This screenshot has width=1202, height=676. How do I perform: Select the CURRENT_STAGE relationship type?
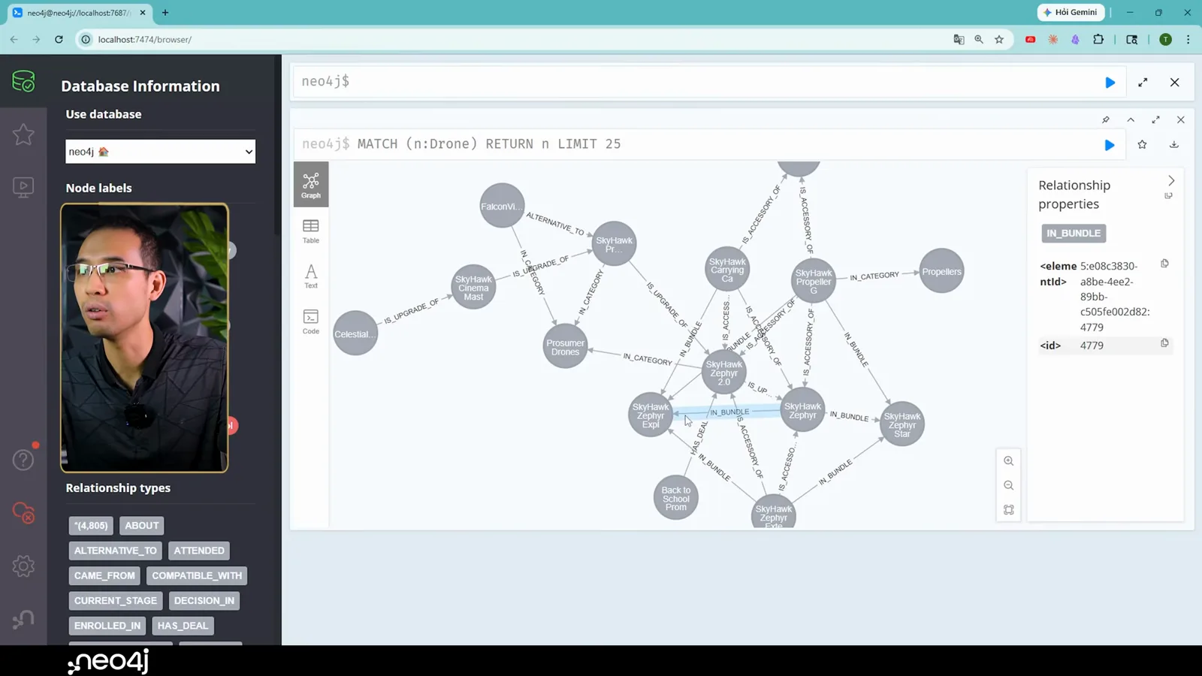[x=116, y=601]
